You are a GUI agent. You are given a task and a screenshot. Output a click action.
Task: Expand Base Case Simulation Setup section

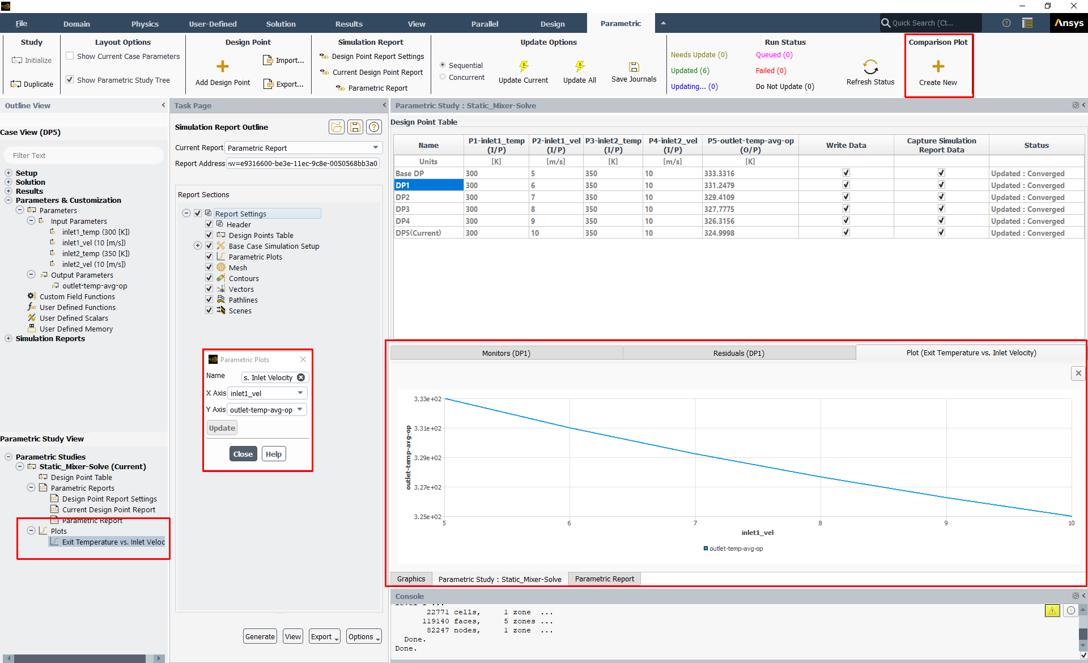tap(197, 246)
